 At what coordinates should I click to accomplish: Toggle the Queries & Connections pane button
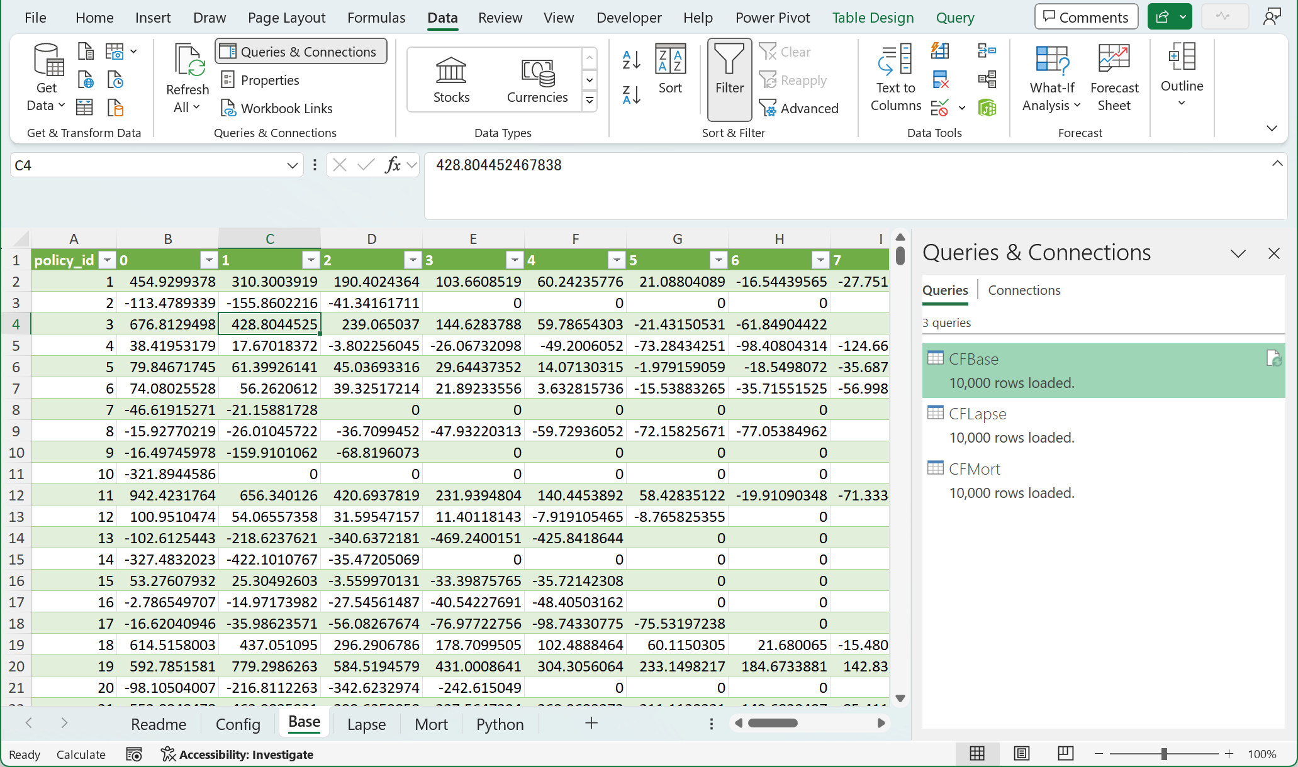pyautogui.click(x=301, y=52)
